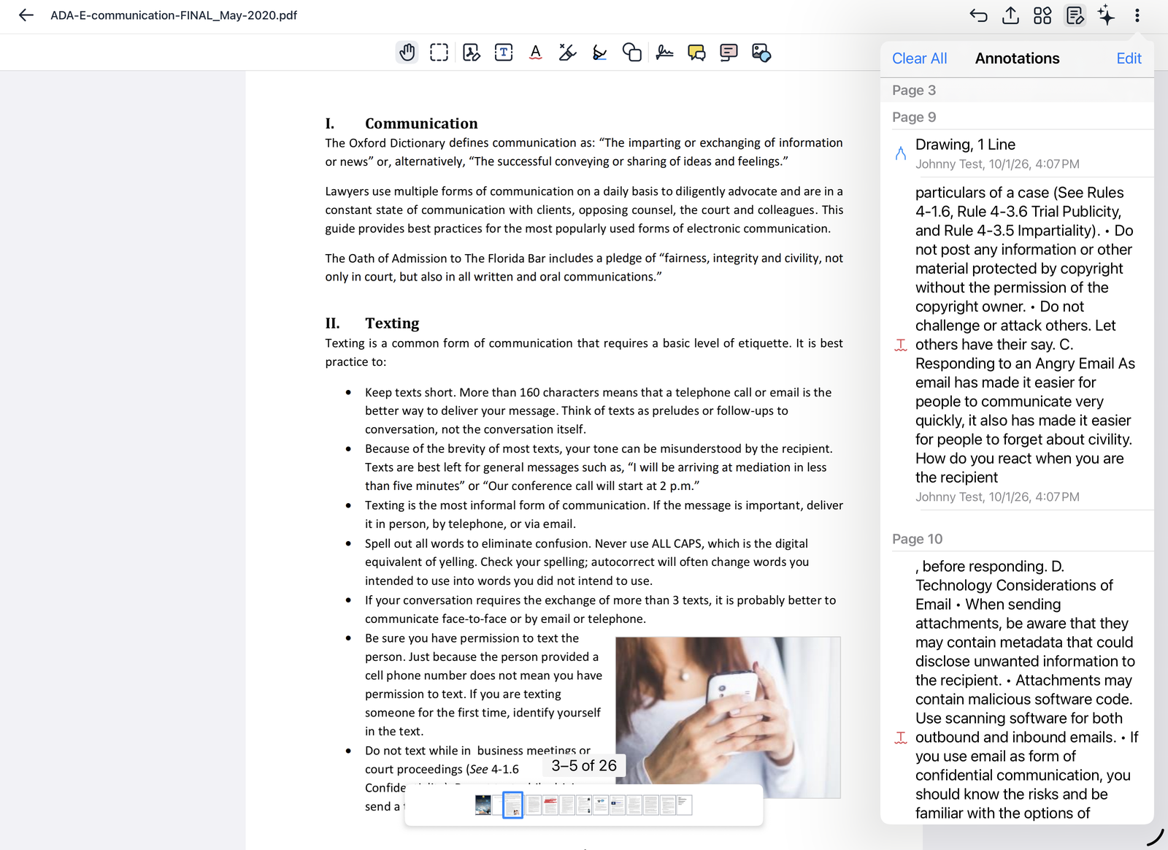This screenshot has height=850, width=1168.
Task: Click the Communication section heading
Action: [x=421, y=123]
